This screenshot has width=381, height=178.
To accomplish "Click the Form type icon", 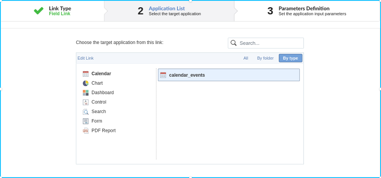I will click(86, 121).
